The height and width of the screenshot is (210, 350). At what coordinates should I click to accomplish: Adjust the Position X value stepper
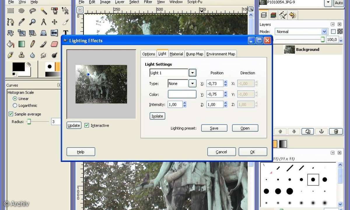point(225,83)
